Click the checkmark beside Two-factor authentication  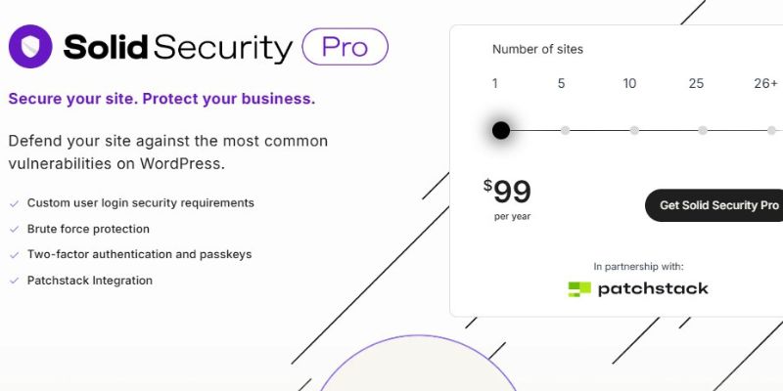[x=14, y=254]
